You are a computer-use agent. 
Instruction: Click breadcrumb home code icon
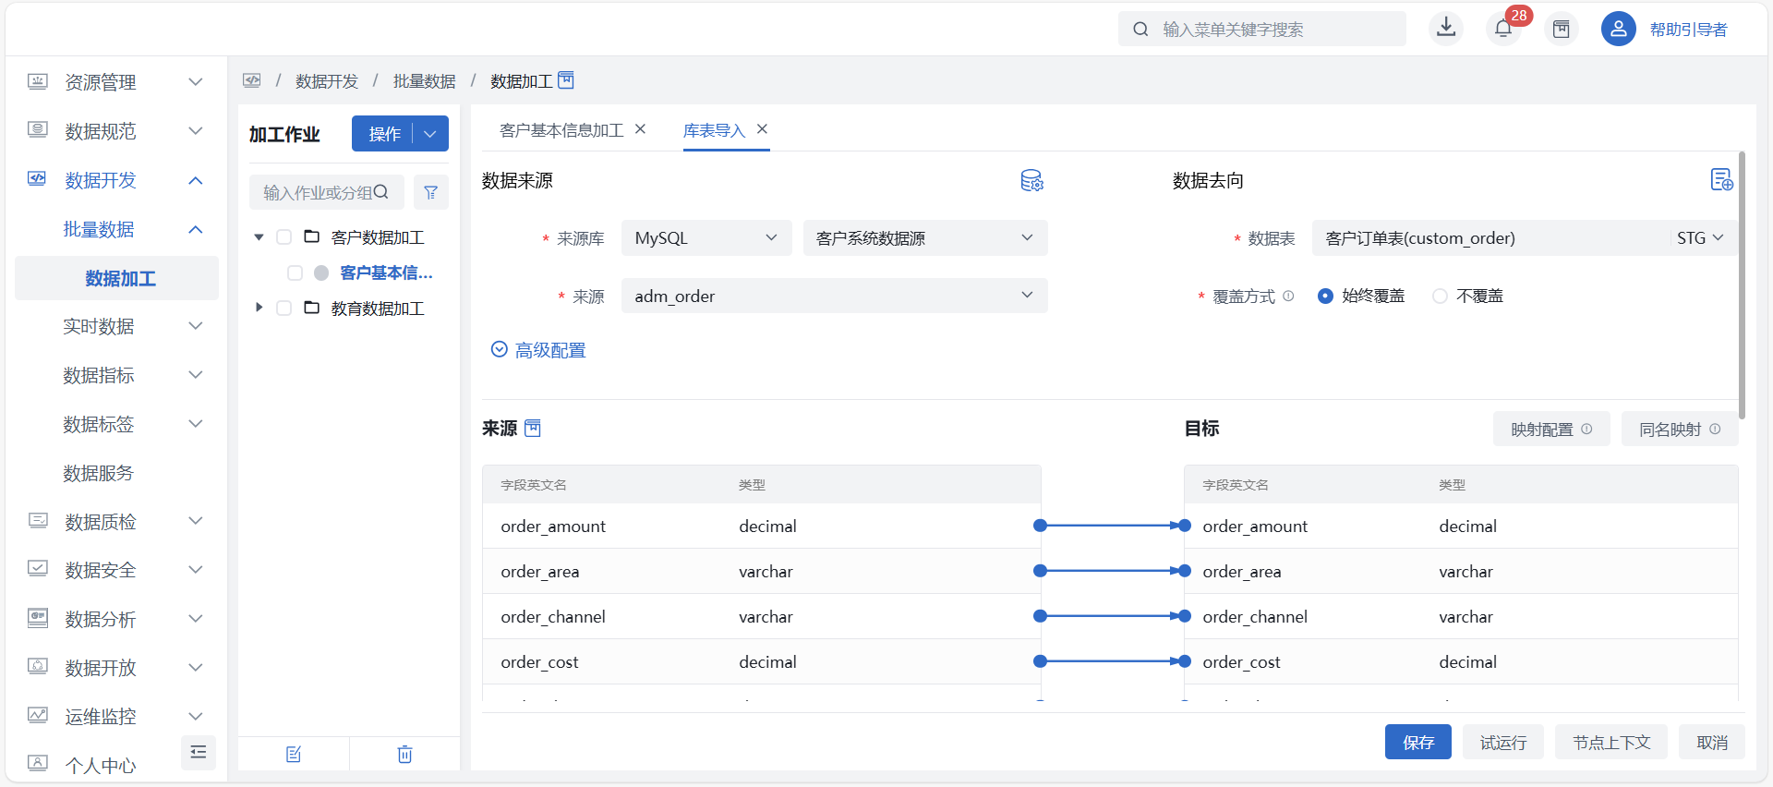[252, 80]
